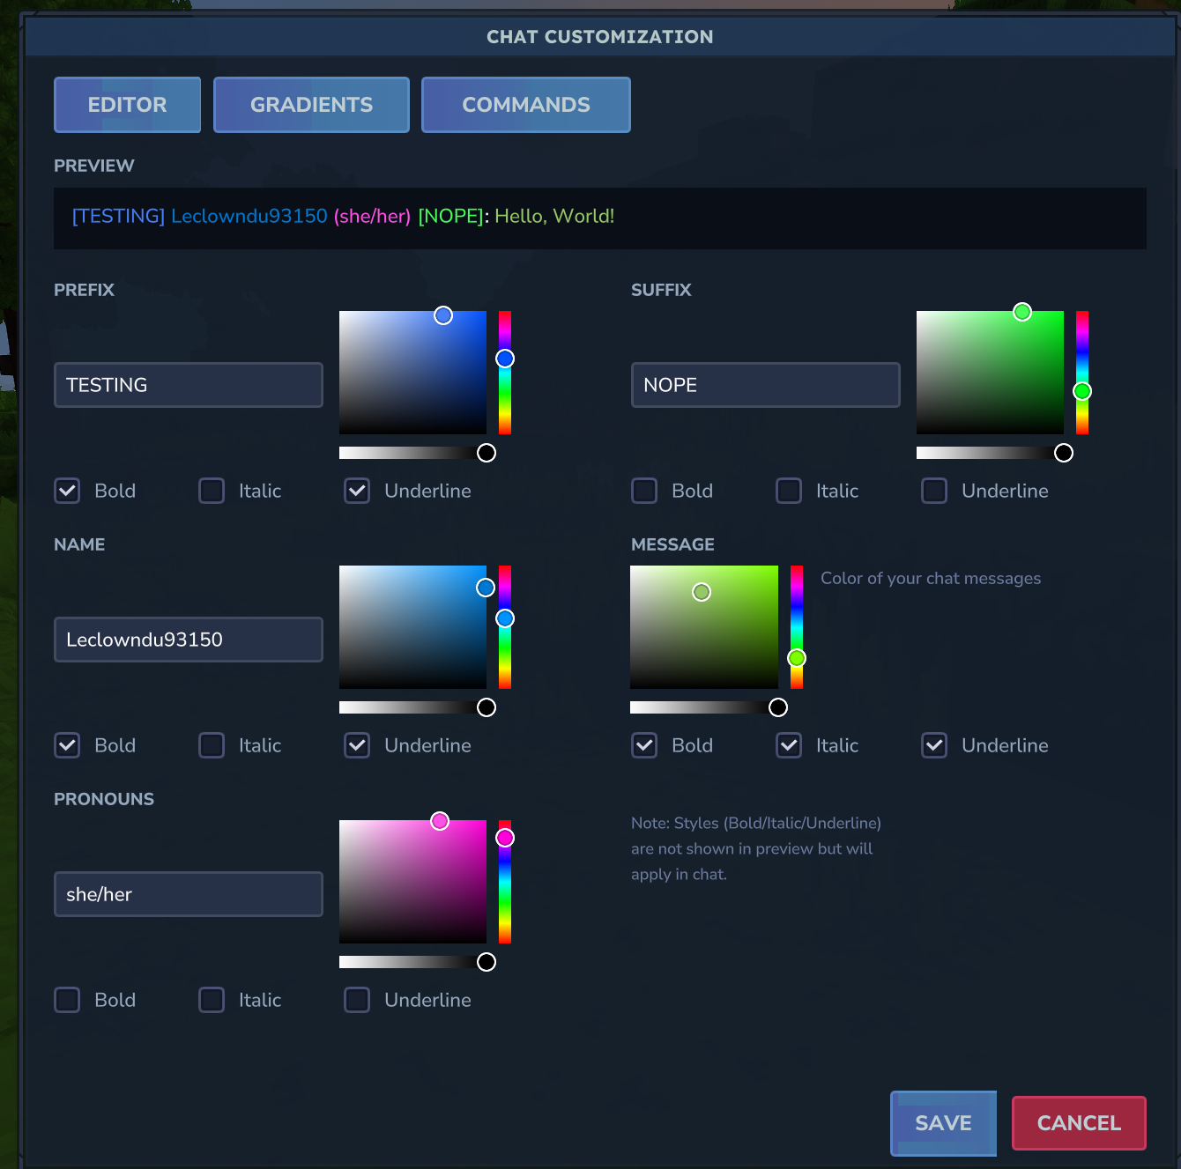This screenshot has width=1181, height=1169.
Task: Disable Bold styling on the prefix
Action: (67, 491)
